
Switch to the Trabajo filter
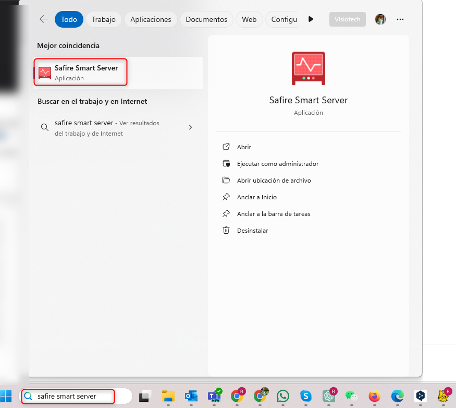point(104,19)
